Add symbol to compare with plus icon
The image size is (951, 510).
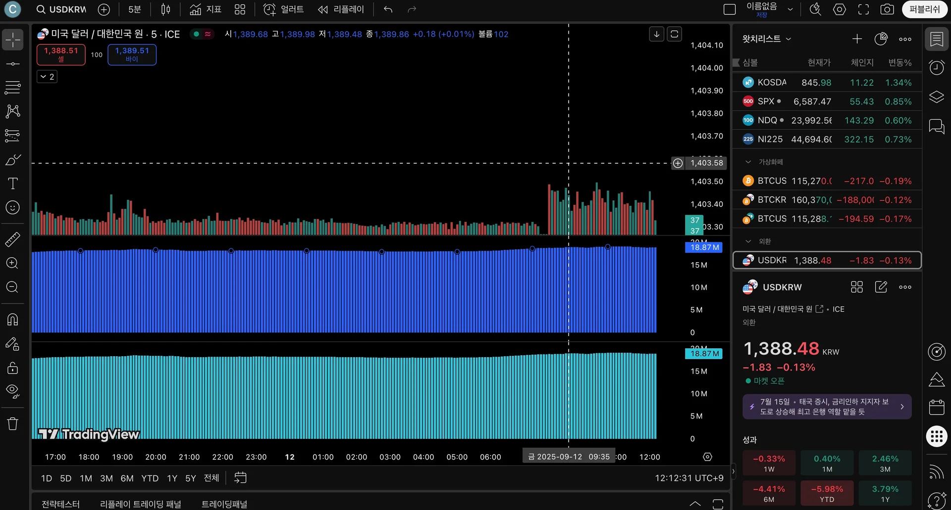coord(104,9)
